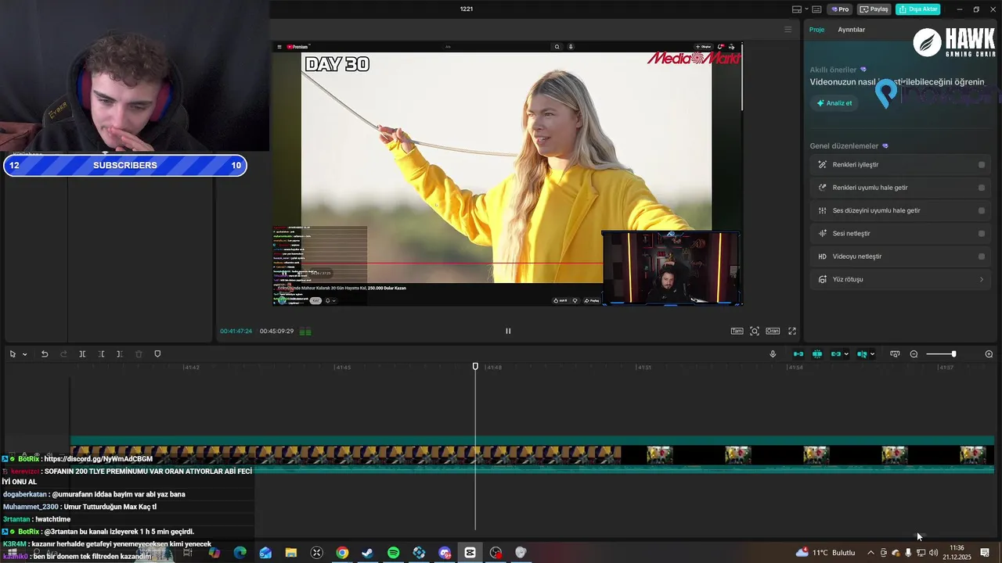Enable 'Ses düzeyini uyumlu hale getir' checkbox
Image resolution: width=1002 pixels, height=563 pixels.
(x=982, y=210)
